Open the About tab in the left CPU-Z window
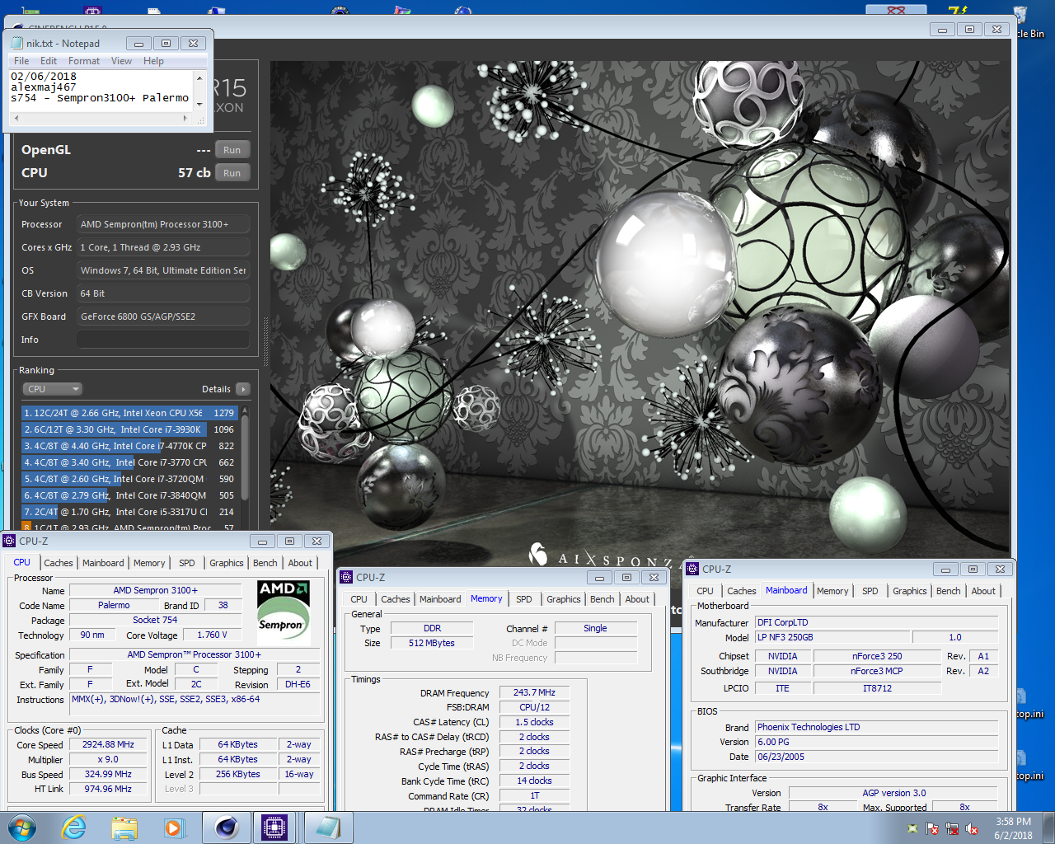Screen dimensions: 1055x844 300,563
